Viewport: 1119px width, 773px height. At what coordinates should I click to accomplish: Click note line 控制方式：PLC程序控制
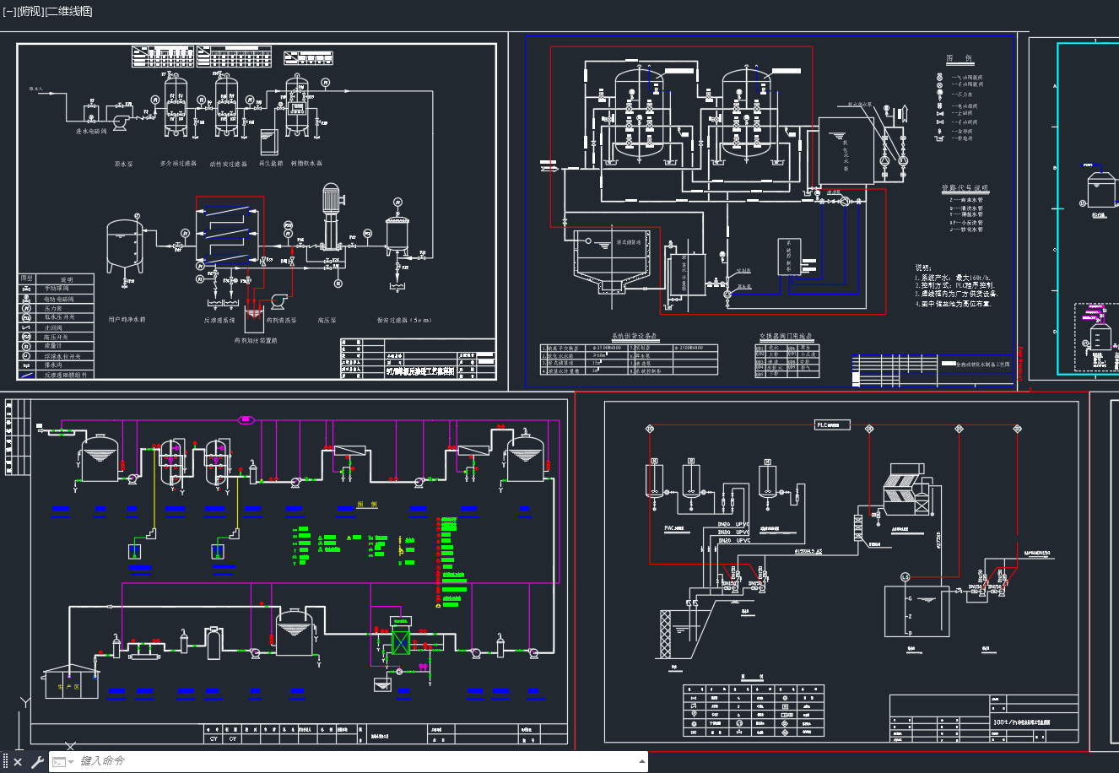(954, 285)
